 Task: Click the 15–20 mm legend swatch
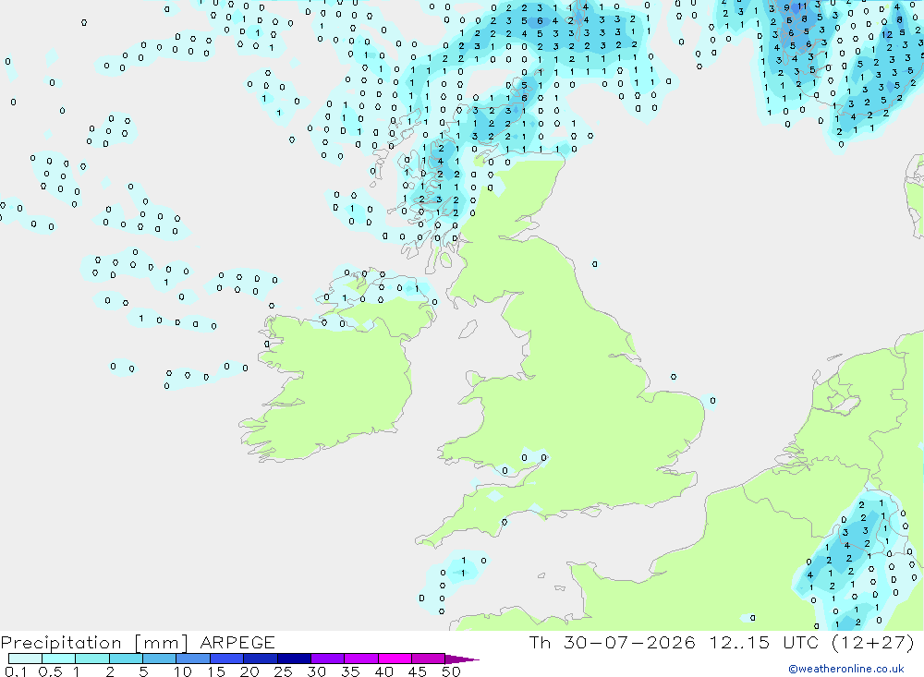[226, 659]
